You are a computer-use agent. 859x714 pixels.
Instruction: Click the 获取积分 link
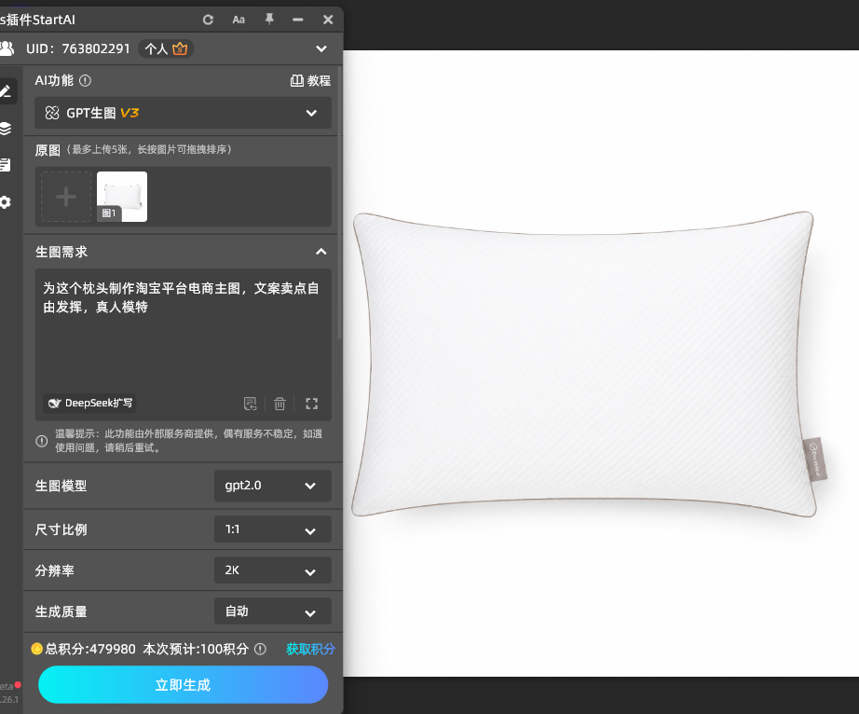(x=310, y=649)
